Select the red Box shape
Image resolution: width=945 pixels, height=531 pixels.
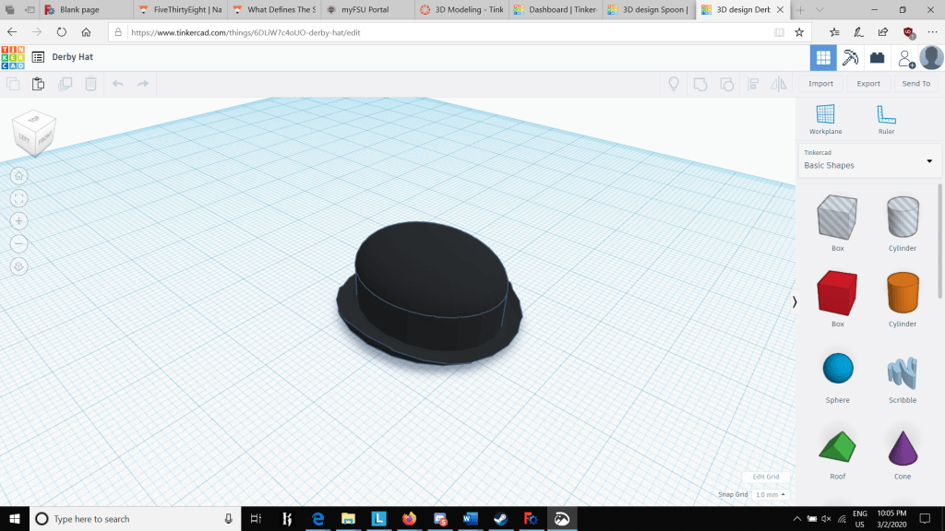pyautogui.click(x=837, y=294)
